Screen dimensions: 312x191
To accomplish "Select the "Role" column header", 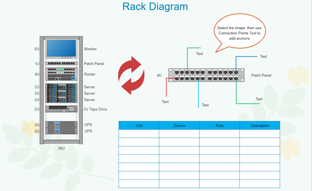I will coord(219,125).
